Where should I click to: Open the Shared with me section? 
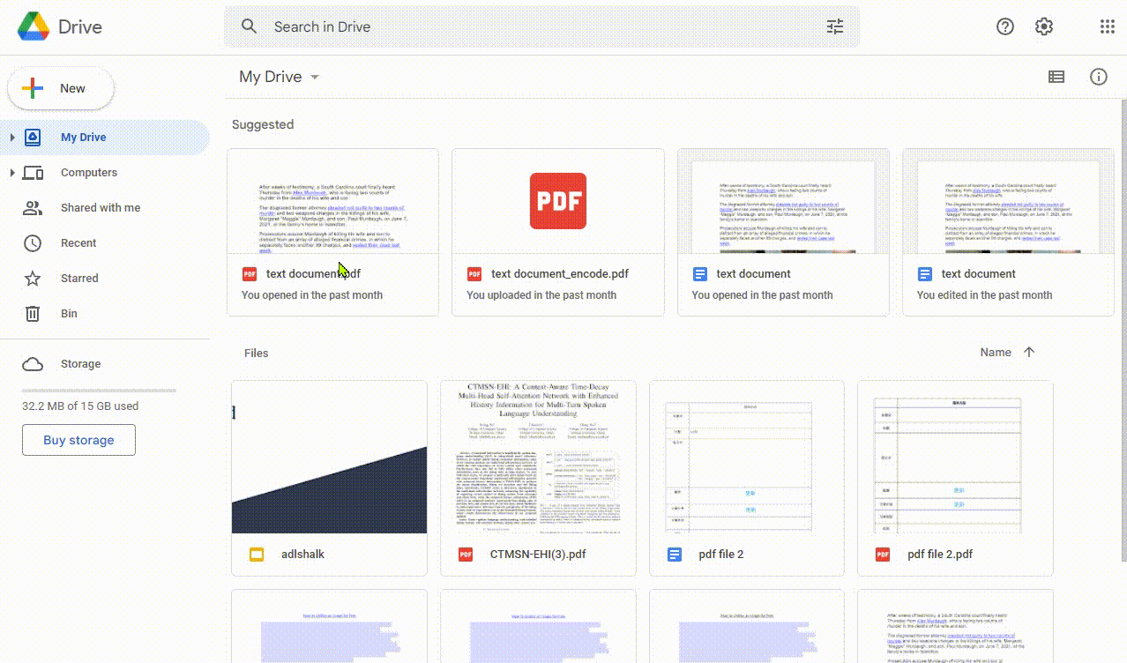[100, 207]
